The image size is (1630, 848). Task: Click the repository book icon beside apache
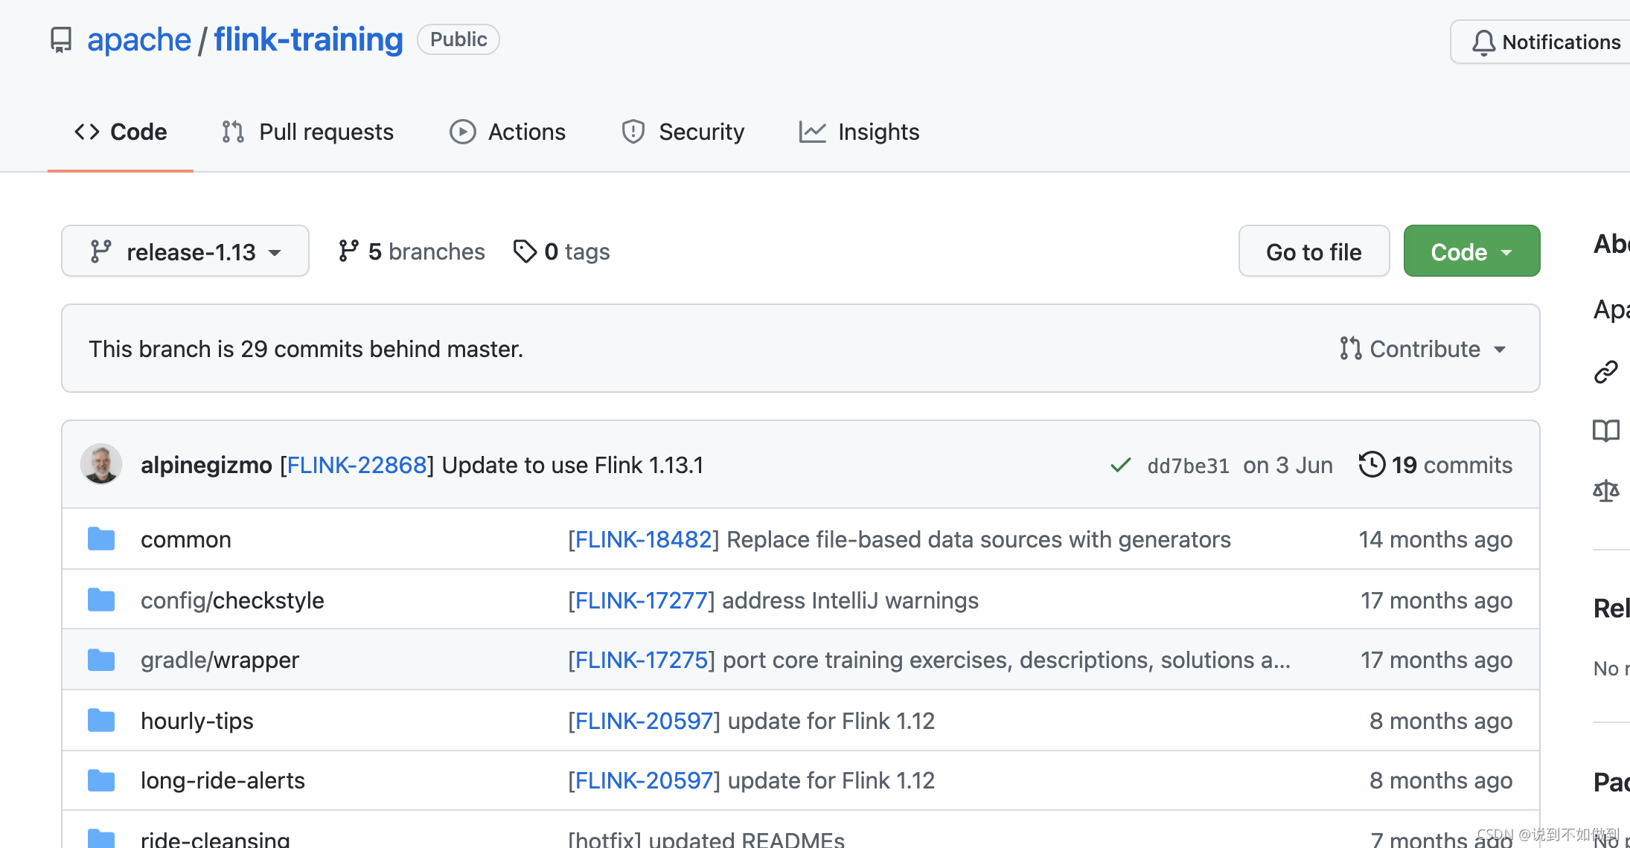[x=61, y=40]
